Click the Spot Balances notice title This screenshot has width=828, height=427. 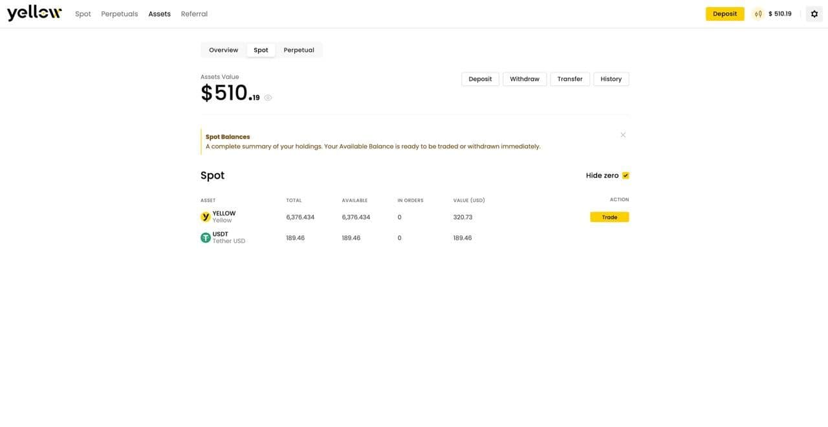tap(228, 137)
